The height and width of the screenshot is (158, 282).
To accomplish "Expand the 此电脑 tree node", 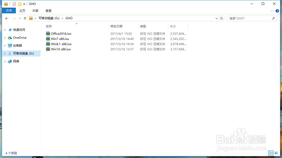I will click(x=5, y=46).
